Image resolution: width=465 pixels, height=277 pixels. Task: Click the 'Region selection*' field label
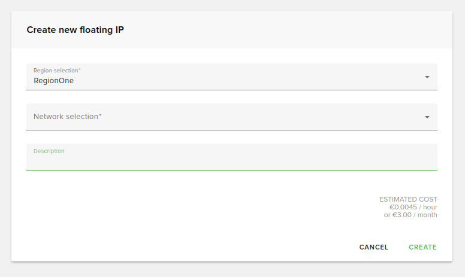coord(57,71)
